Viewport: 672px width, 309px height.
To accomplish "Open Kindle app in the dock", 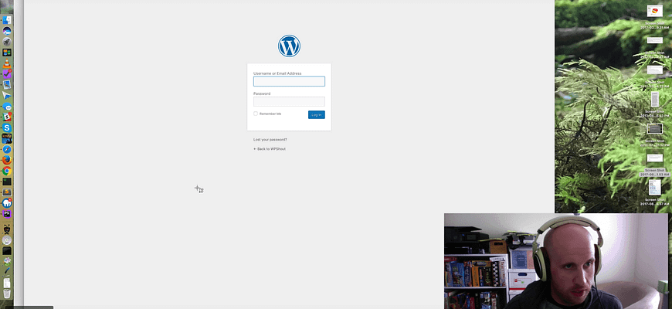I will point(7,138).
